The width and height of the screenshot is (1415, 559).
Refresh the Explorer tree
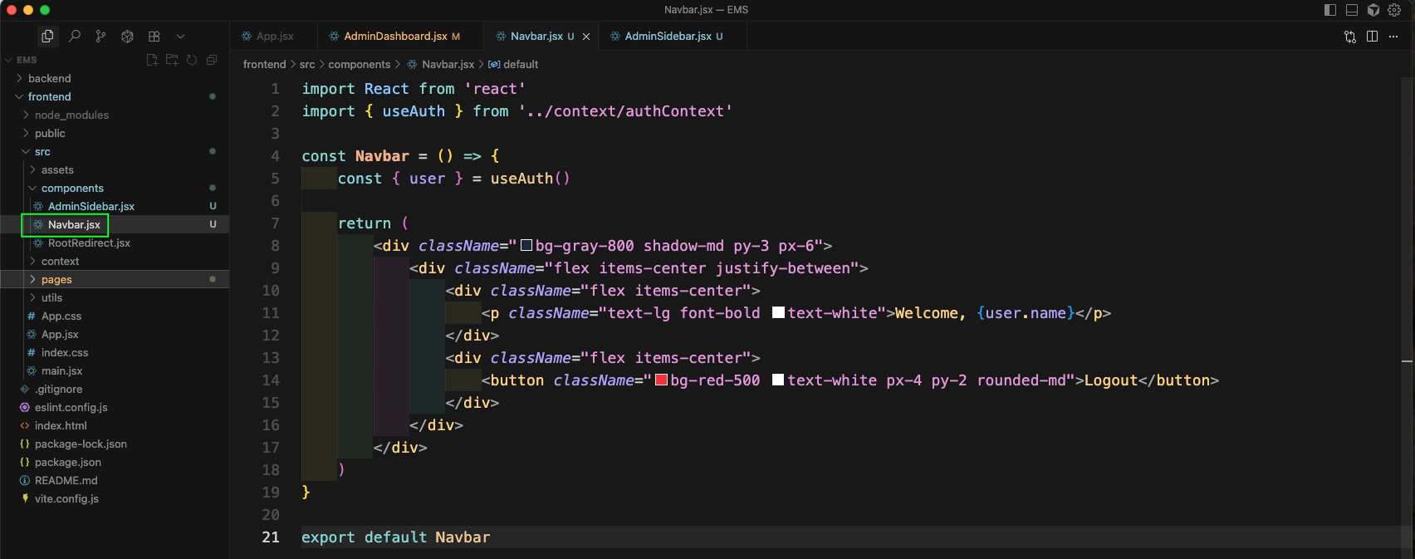coord(192,60)
